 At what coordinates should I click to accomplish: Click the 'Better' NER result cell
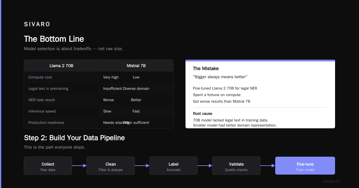coord(136,100)
